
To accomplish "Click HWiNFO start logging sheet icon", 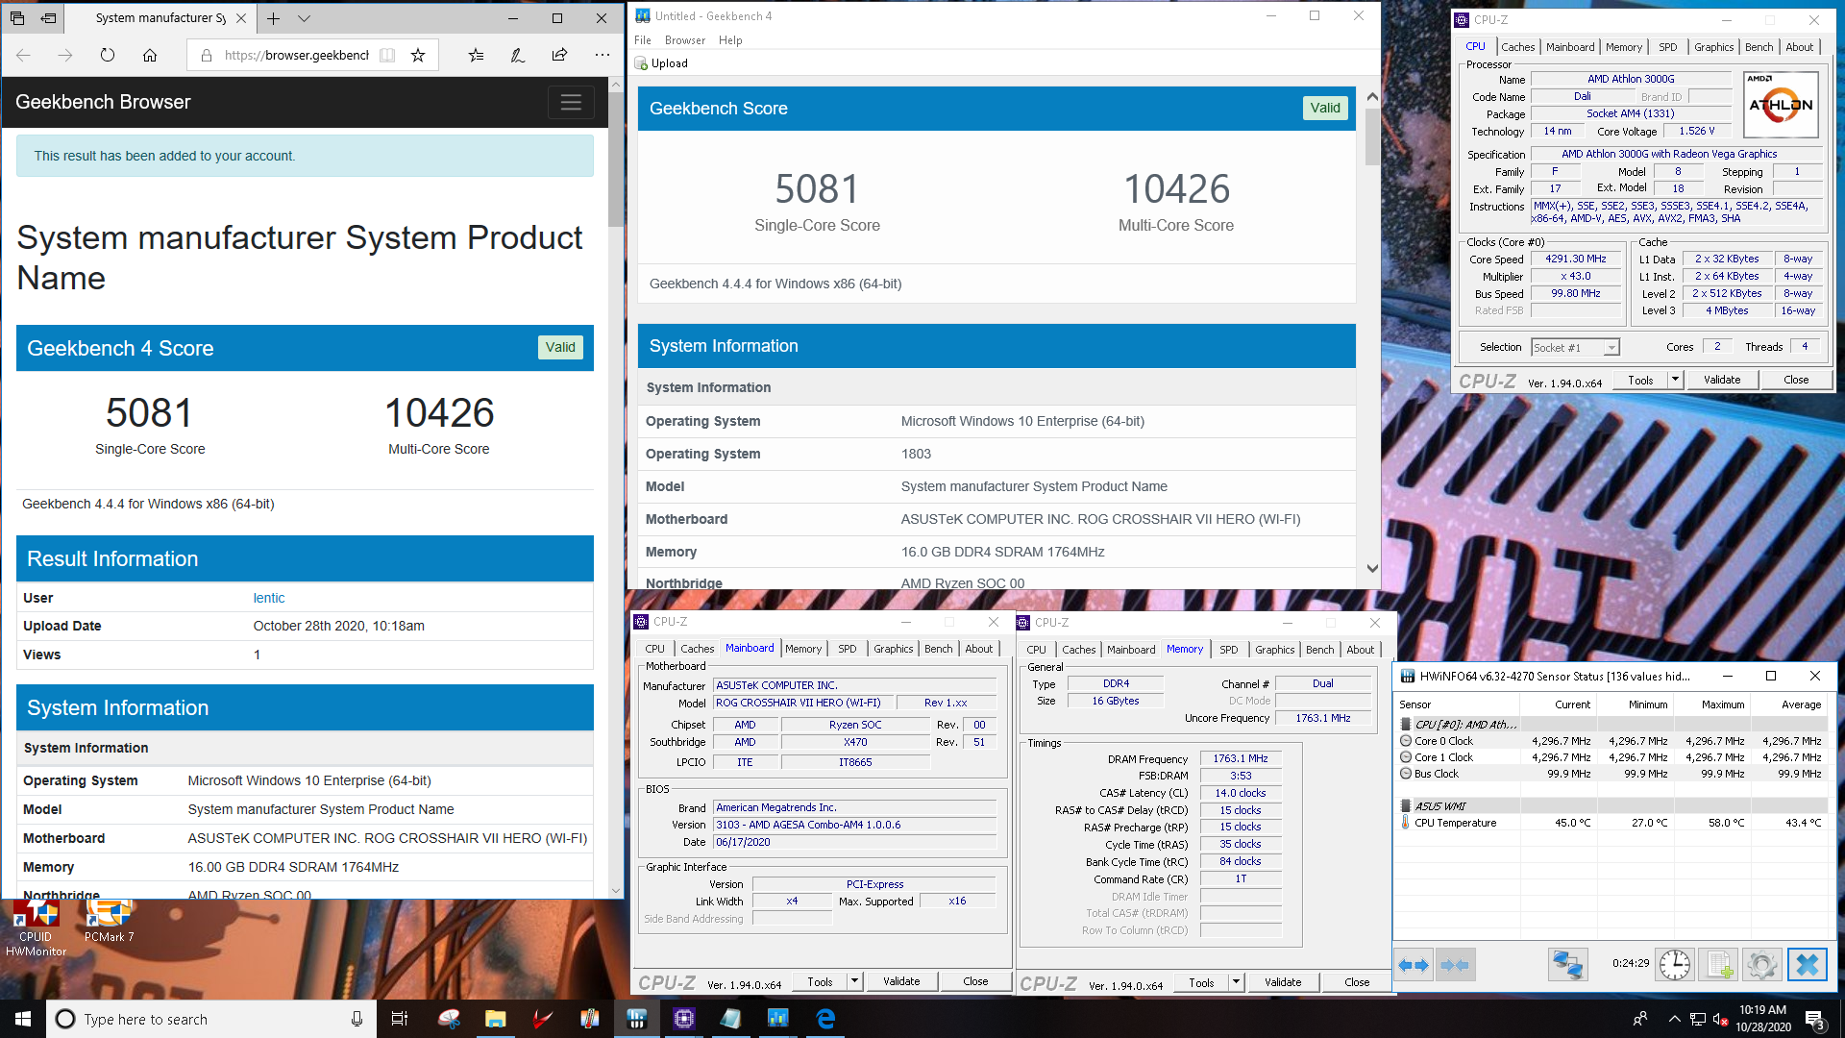I will pyautogui.click(x=1718, y=964).
